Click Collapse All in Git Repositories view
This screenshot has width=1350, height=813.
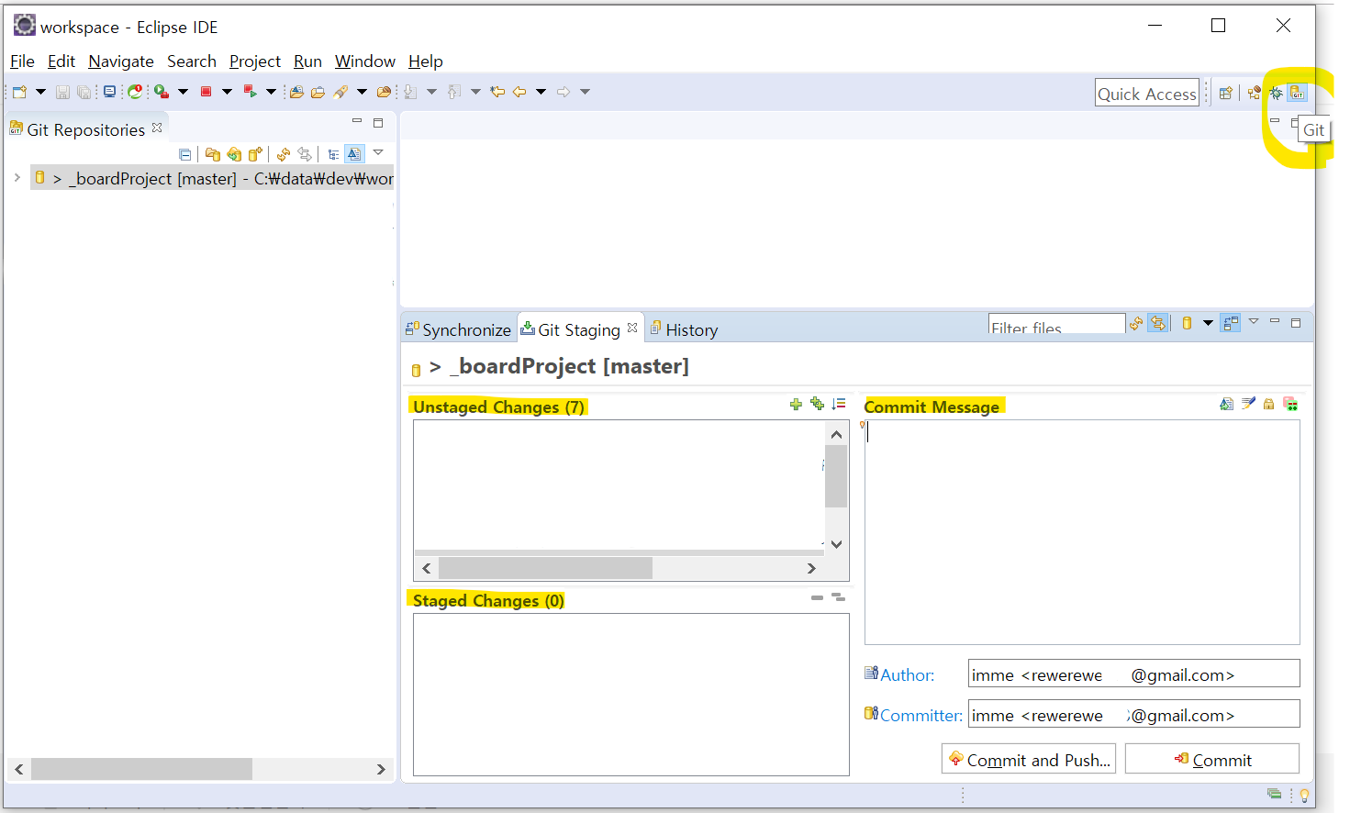tap(185, 154)
